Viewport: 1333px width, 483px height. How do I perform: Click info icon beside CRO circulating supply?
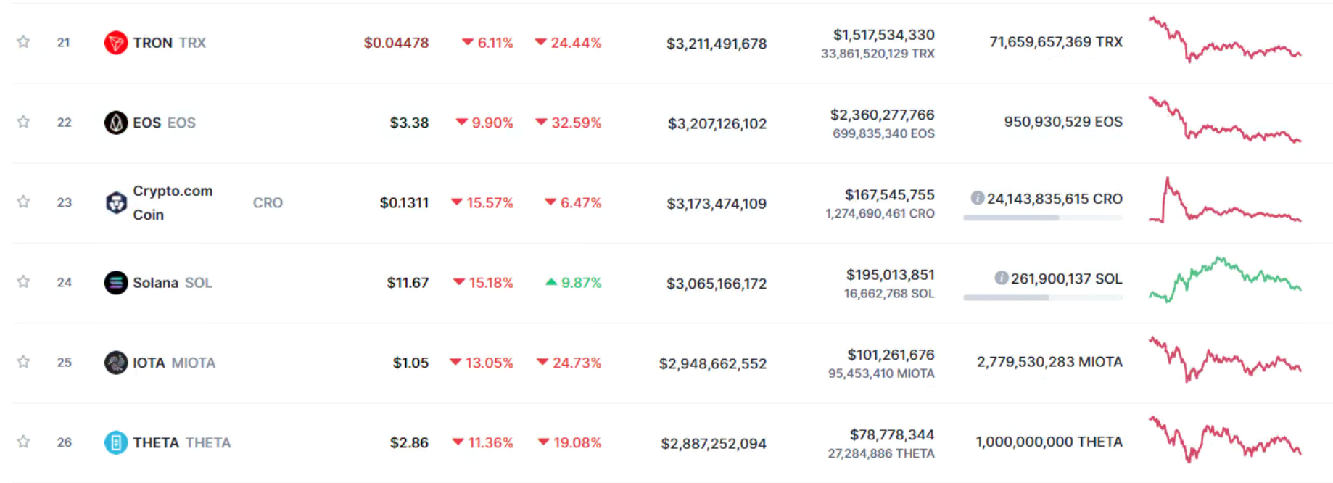[x=978, y=198]
